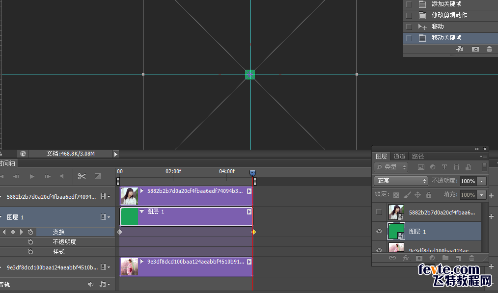Step forward to the next frame
Image resolution: width=498 pixels, height=293 pixels.
(48, 177)
